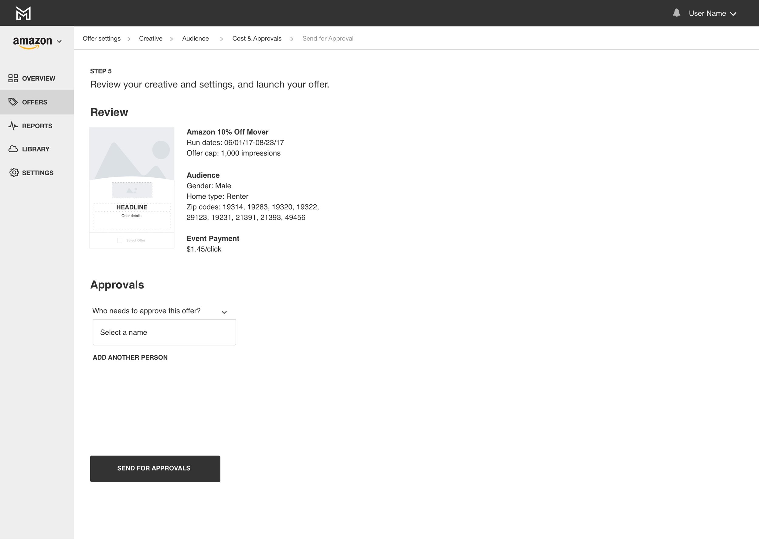Screen dimensions: 759x540
Task: Click Gender: Male text
Action: (x=209, y=186)
